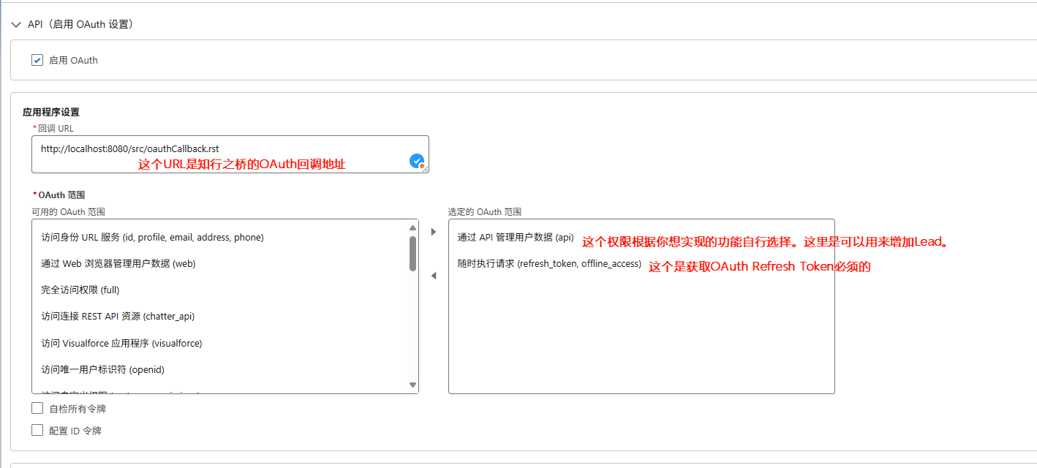Select 通过 Web 浏览器管理用户数据 (web) scope
The width and height of the screenshot is (1037, 468).
(118, 264)
